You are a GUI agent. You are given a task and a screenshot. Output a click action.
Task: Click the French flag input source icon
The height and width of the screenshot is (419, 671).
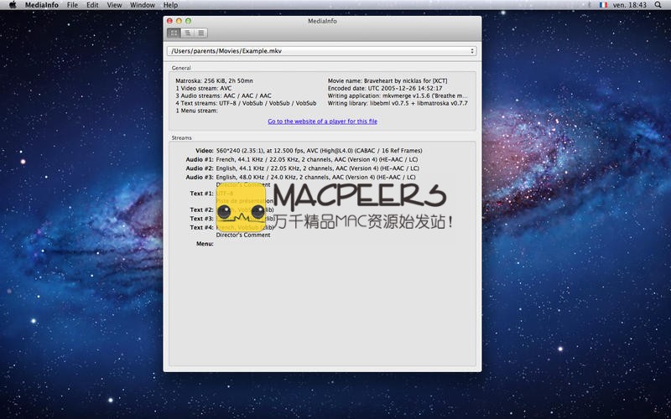click(x=602, y=5)
